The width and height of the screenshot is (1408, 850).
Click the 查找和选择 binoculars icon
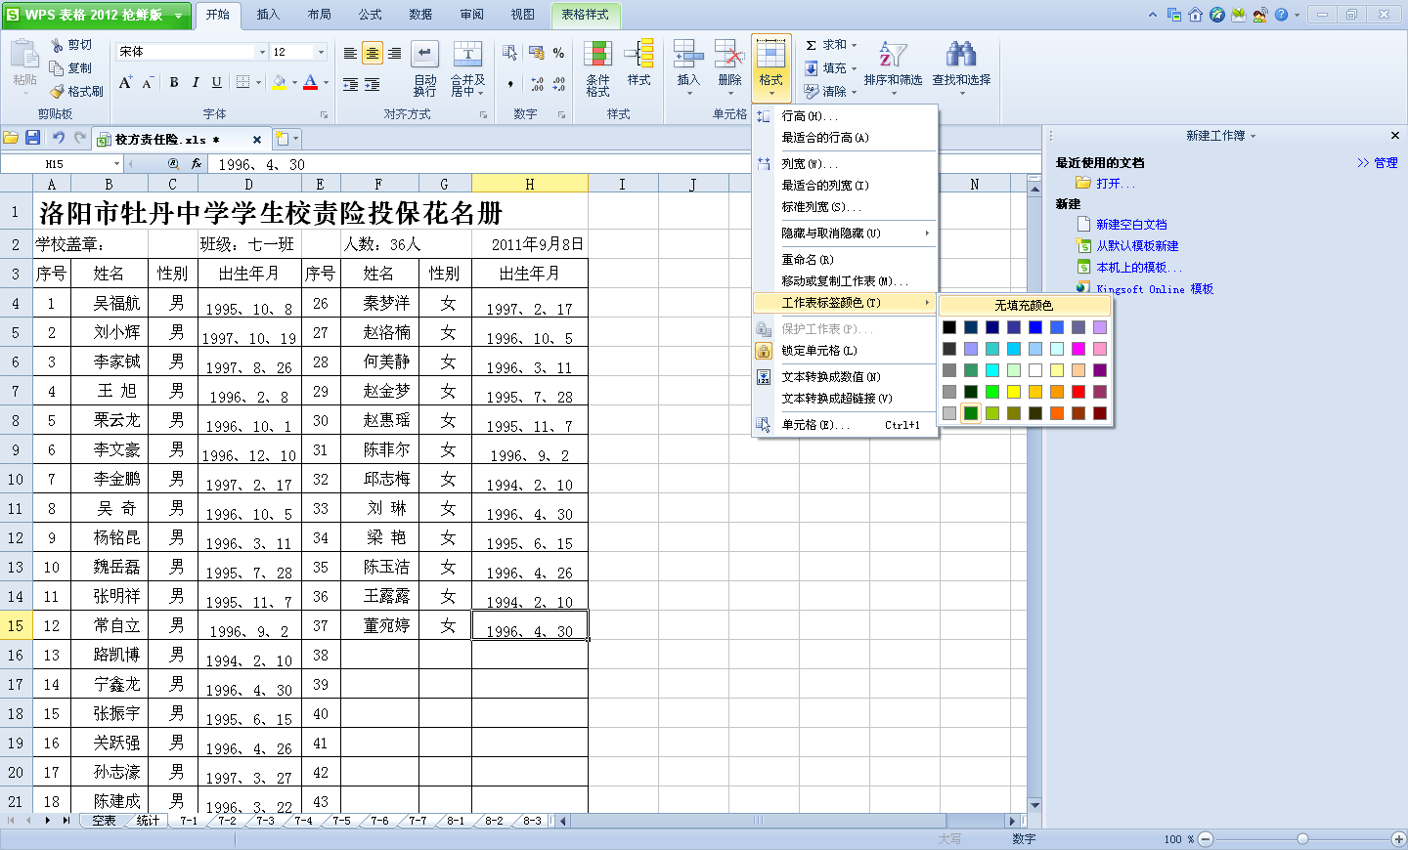coord(963,59)
